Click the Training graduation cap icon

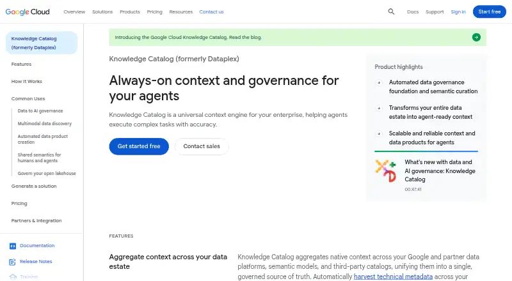(x=13, y=277)
